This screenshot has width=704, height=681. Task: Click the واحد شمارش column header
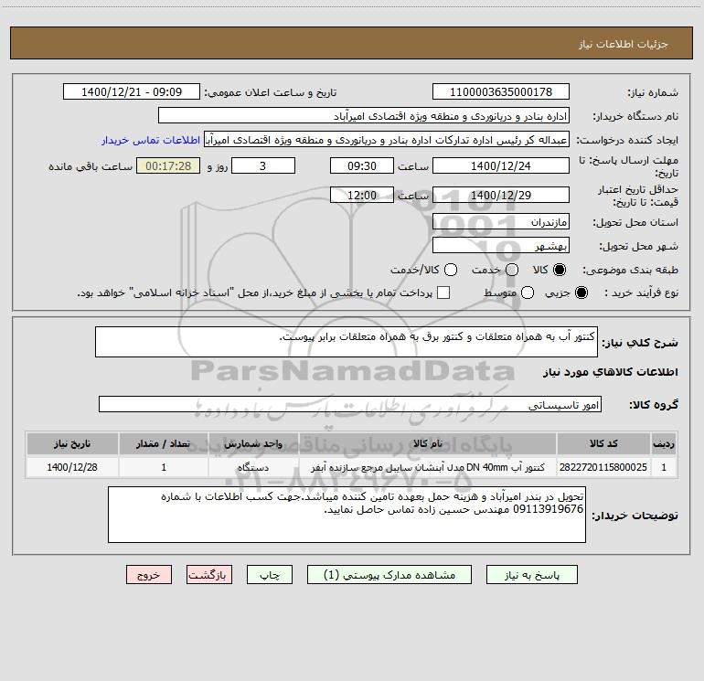coord(253,443)
